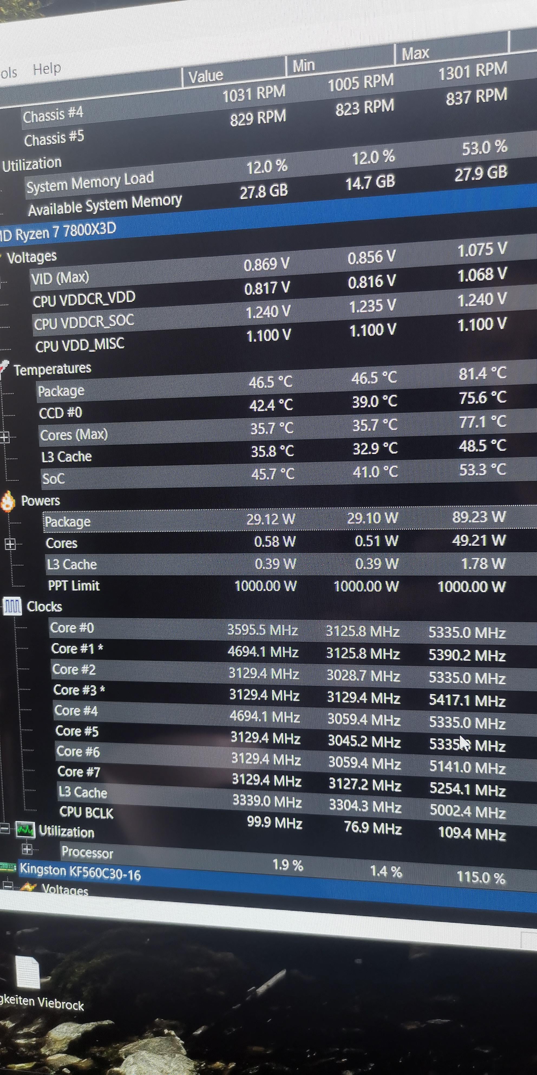
Task: Expand the Cores (Max) temperature node
Action: tap(4, 437)
